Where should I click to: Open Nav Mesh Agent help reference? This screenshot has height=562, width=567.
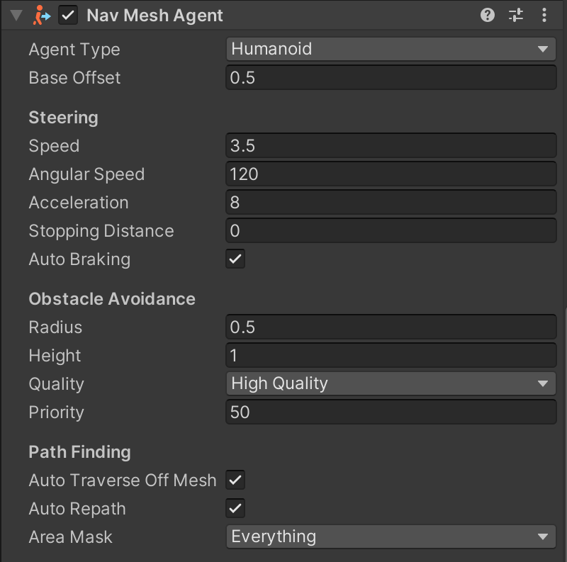coord(488,15)
